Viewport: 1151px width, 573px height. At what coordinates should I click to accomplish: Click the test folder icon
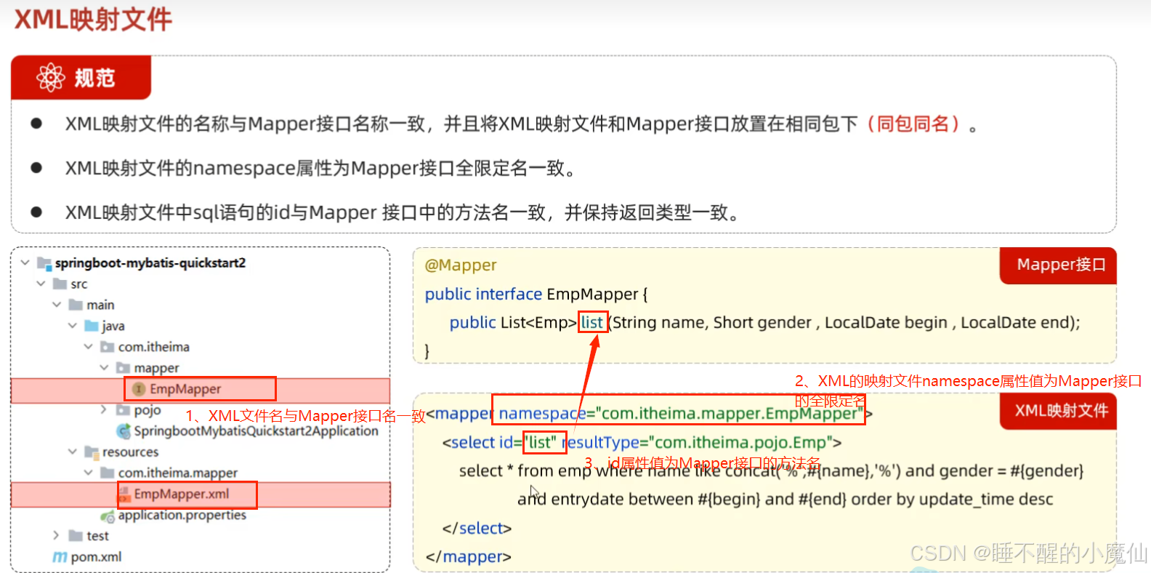point(76,536)
